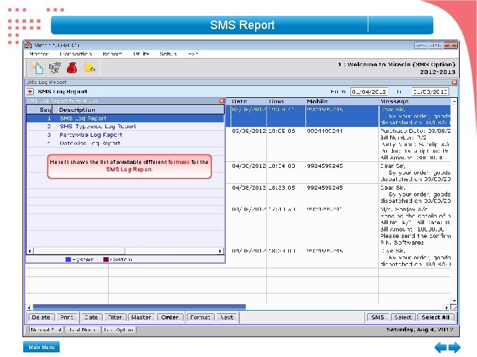Click right arrow of format list scrollbar
This screenshot has width=477, height=357.
click(220, 251)
